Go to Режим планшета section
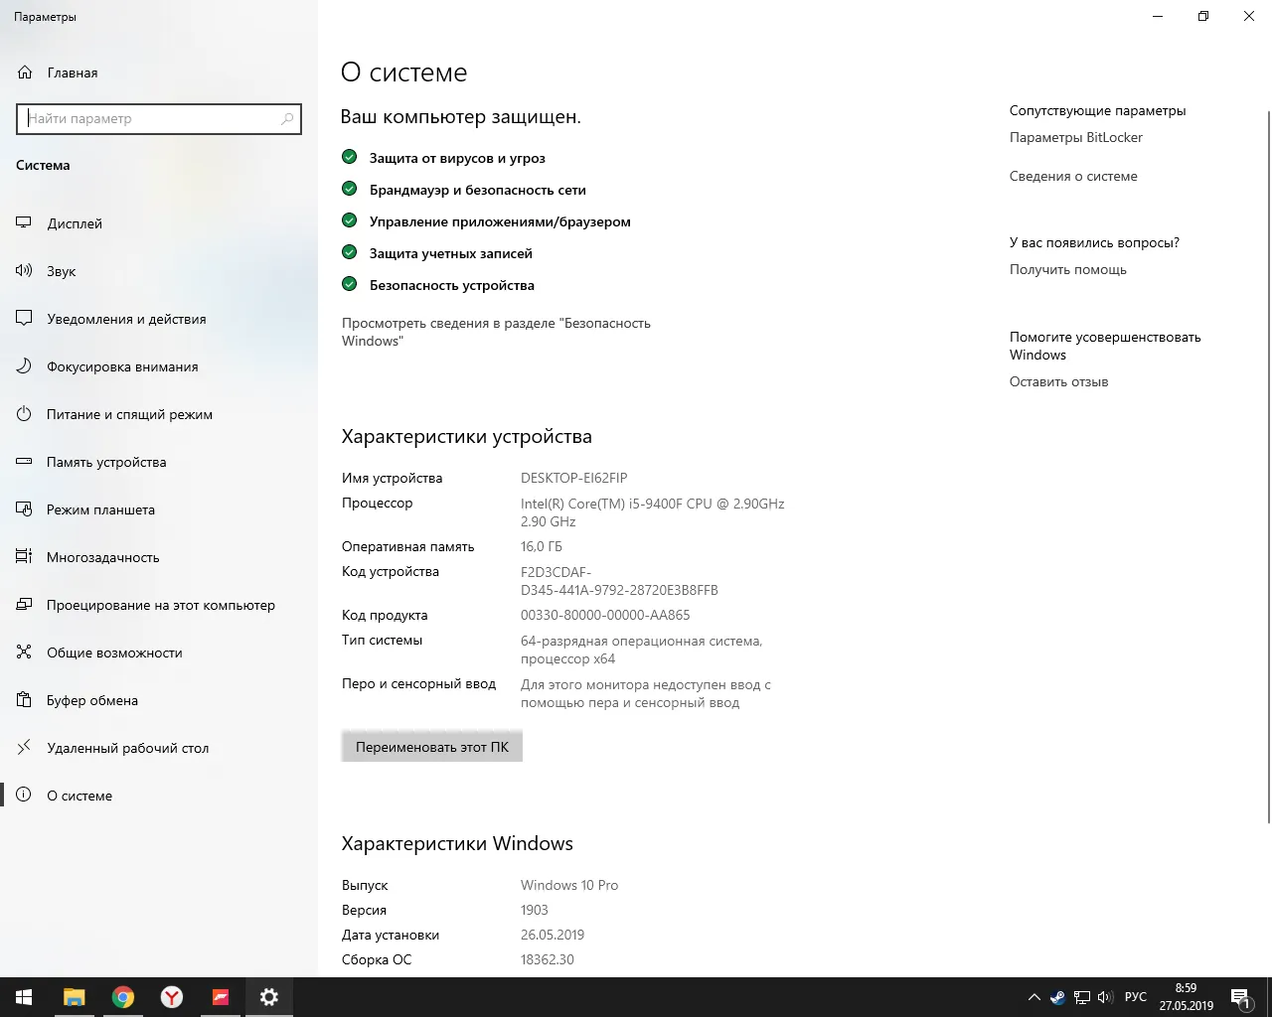The height and width of the screenshot is (1017, 1272). click(x=100, y=509)
